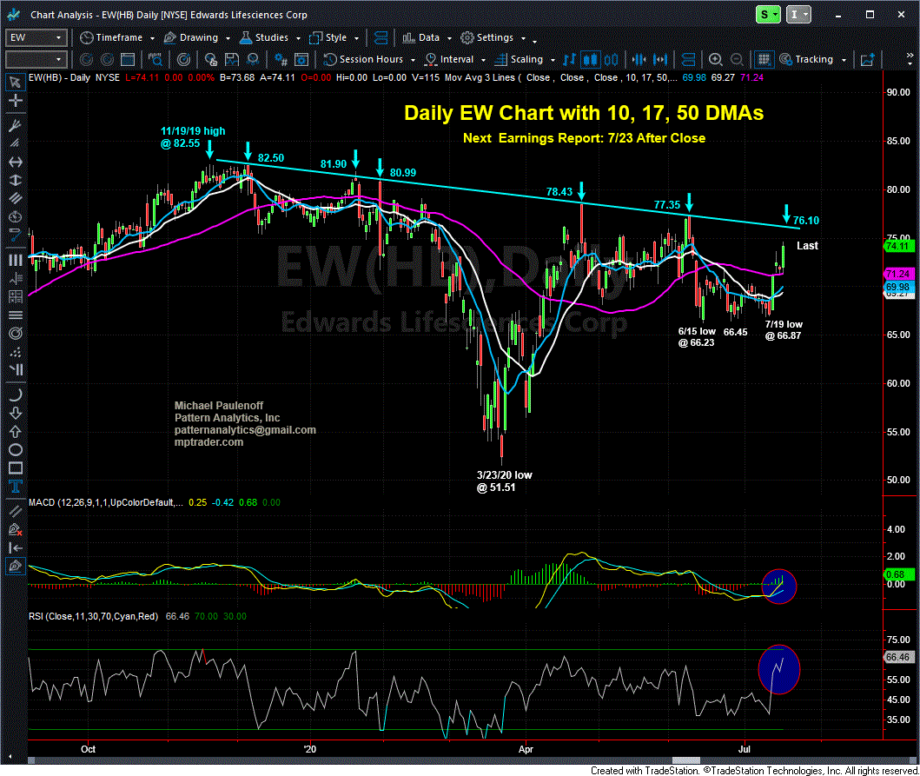Screen dimensions: 920x776
Task: Select the arc drawing tool
Action: [16, 395]
